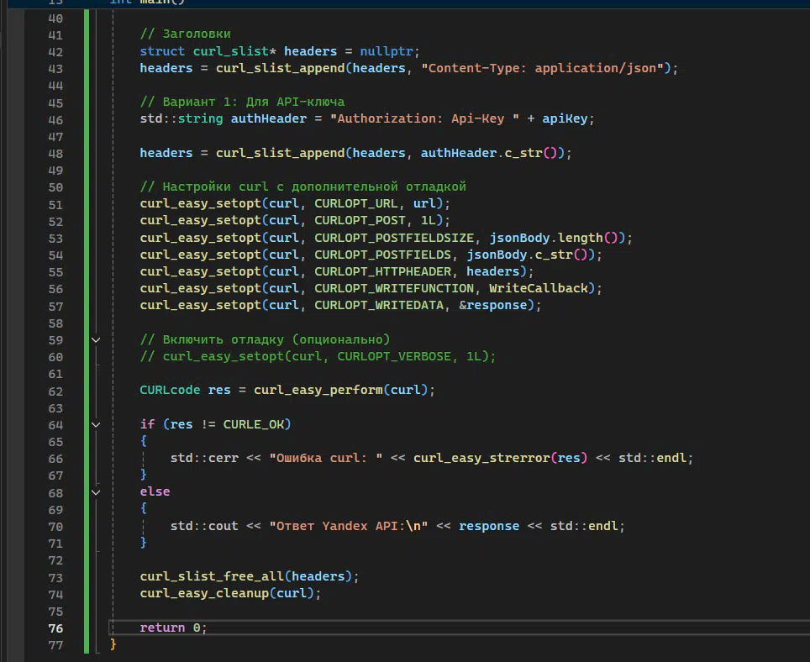Collapse the comment block at line 59

coord(95,339)
